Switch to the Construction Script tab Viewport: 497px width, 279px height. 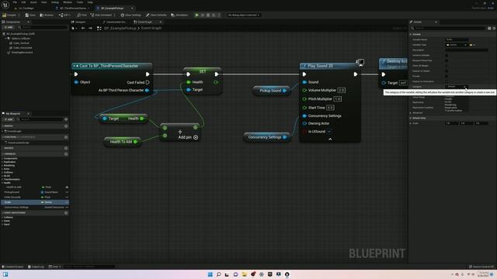click(114, 22)
